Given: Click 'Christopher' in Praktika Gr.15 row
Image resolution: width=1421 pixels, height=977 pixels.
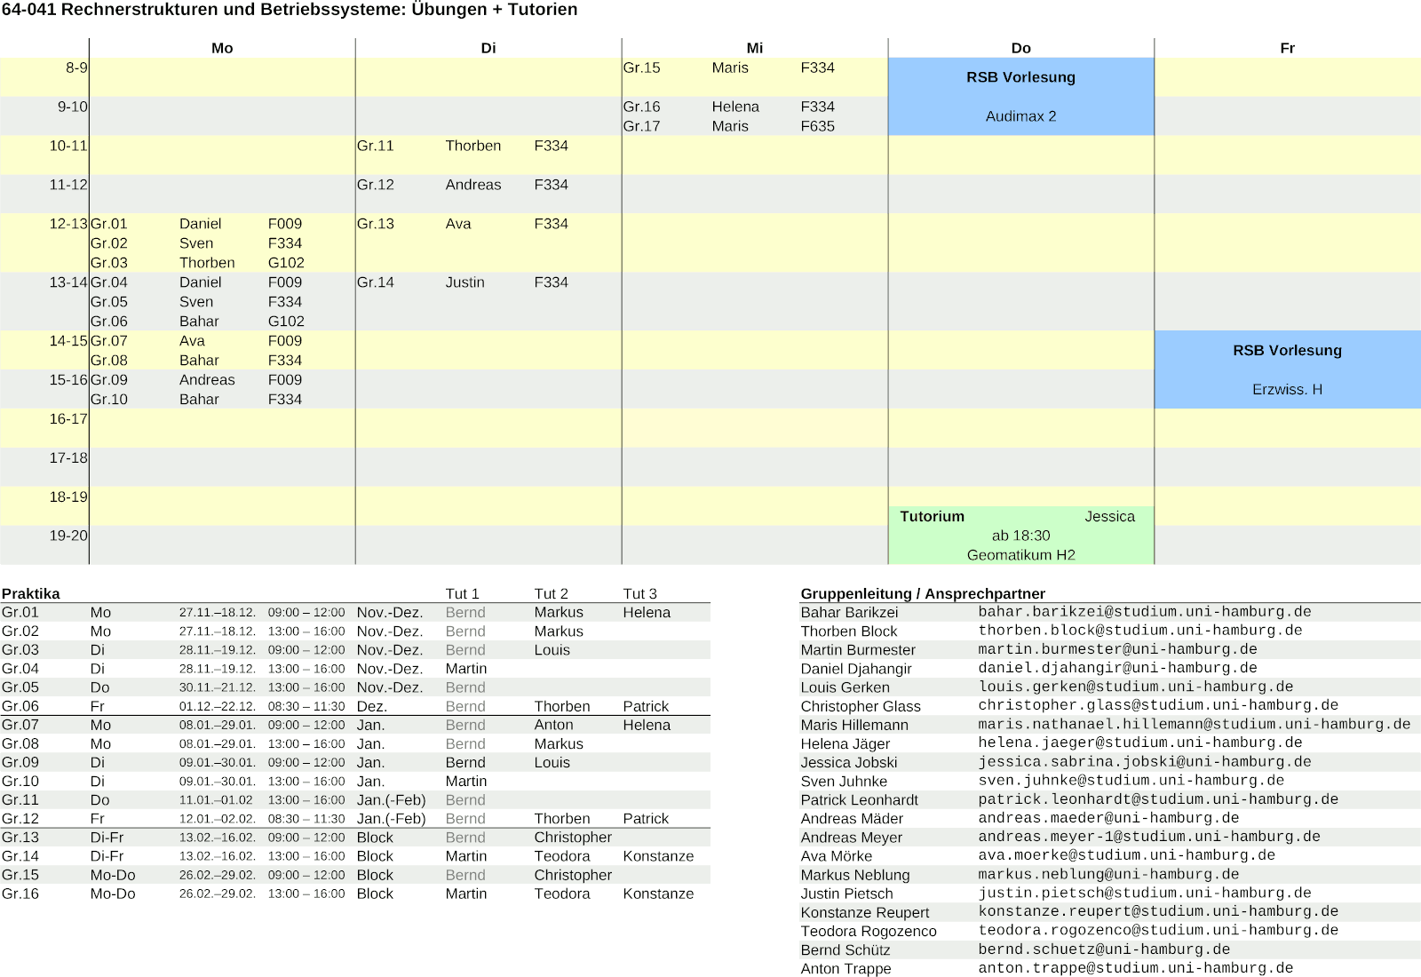Looking at the screenshot, I should [574, 875].
